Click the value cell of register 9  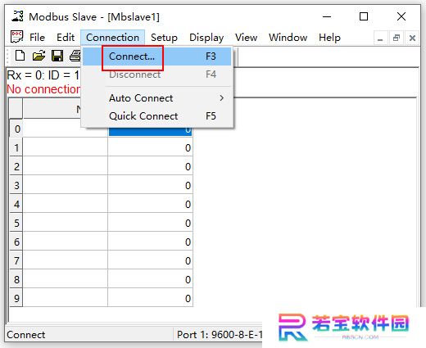click(150, 298)
